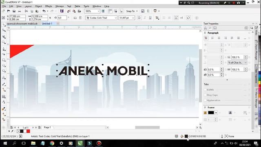Open the font name dropdown
Screen dimensions: 261x147
pyautogui.click(x=116, y=18)
